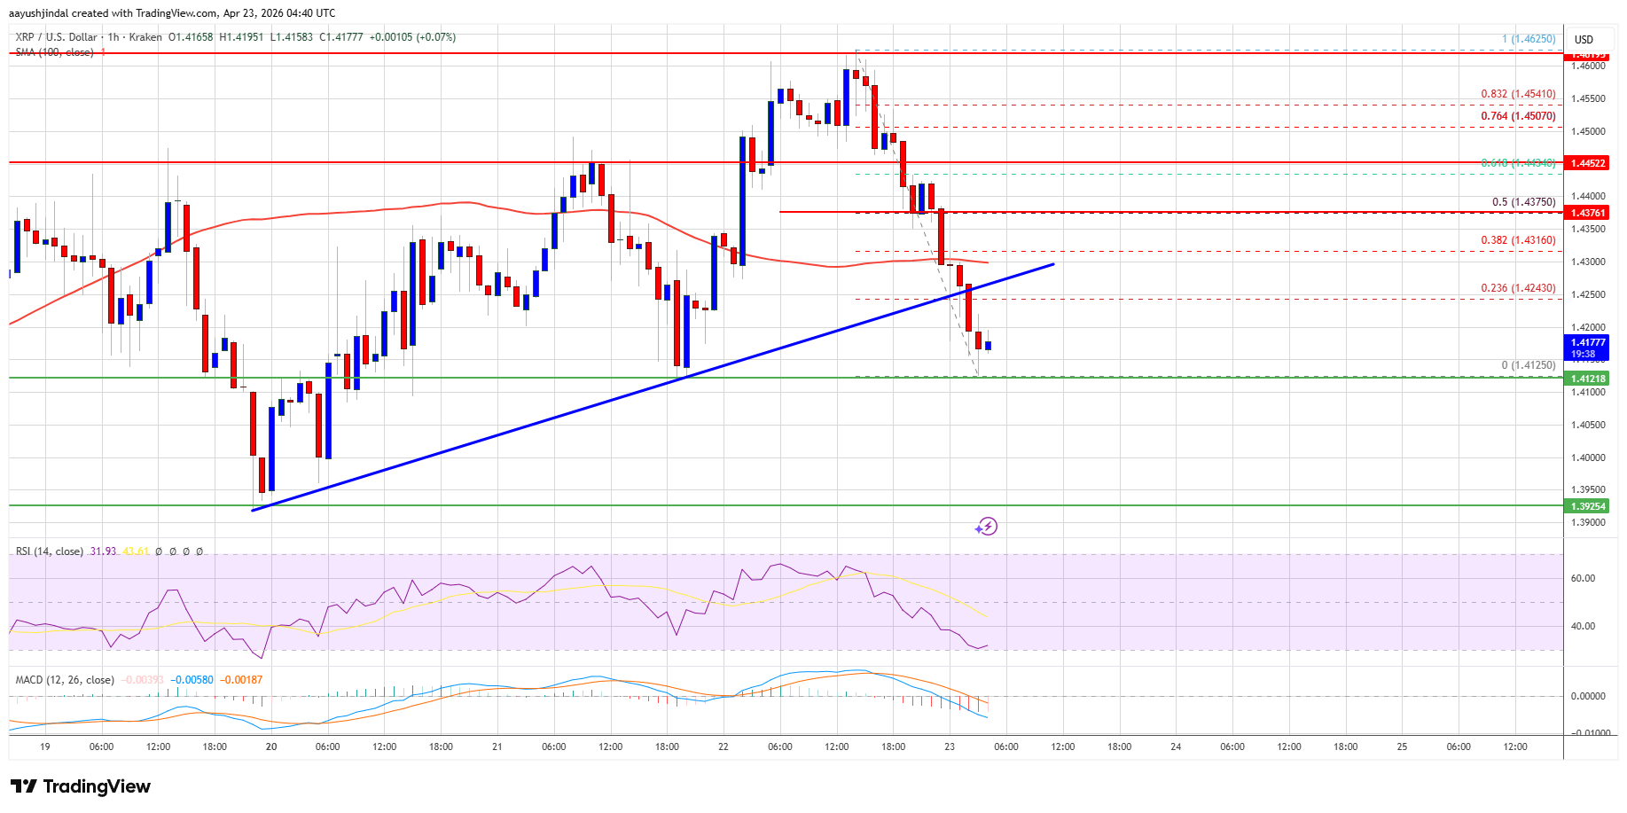Image resolution: width=1627 pixels, height=813 pixels.
Task: Click date 23 on the time axis
Action: pyautogui.click(x=950, y=747)
